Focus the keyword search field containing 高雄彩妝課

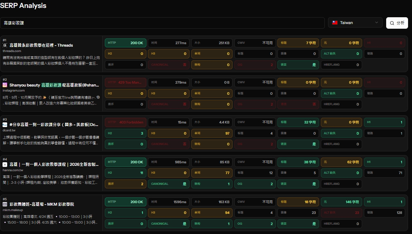pos(162,23)
